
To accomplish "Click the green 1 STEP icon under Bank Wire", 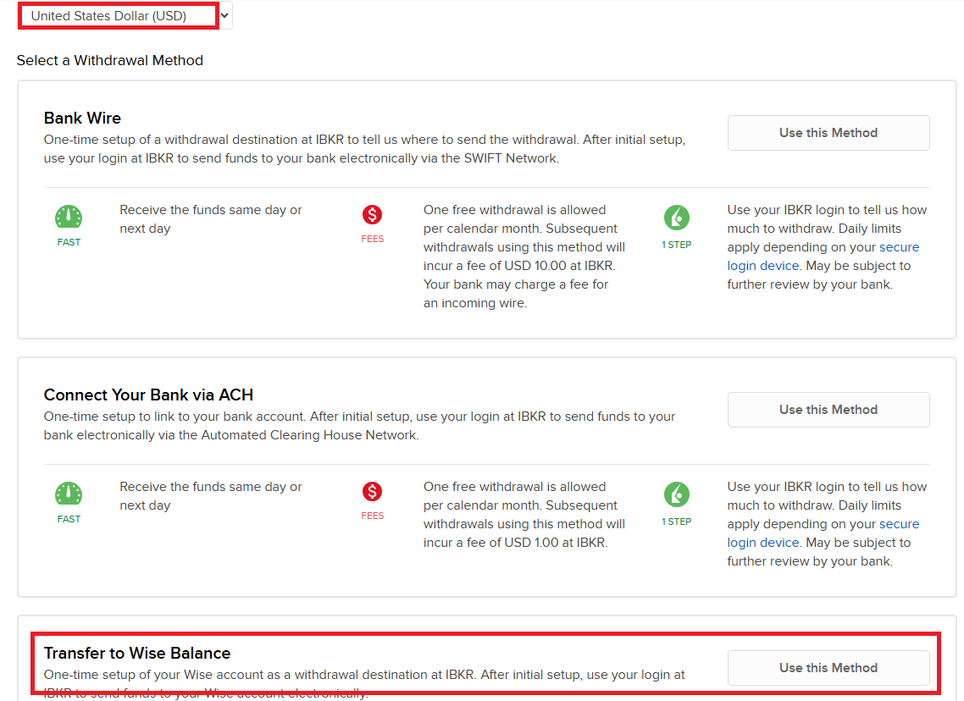I will pos(676,218).
